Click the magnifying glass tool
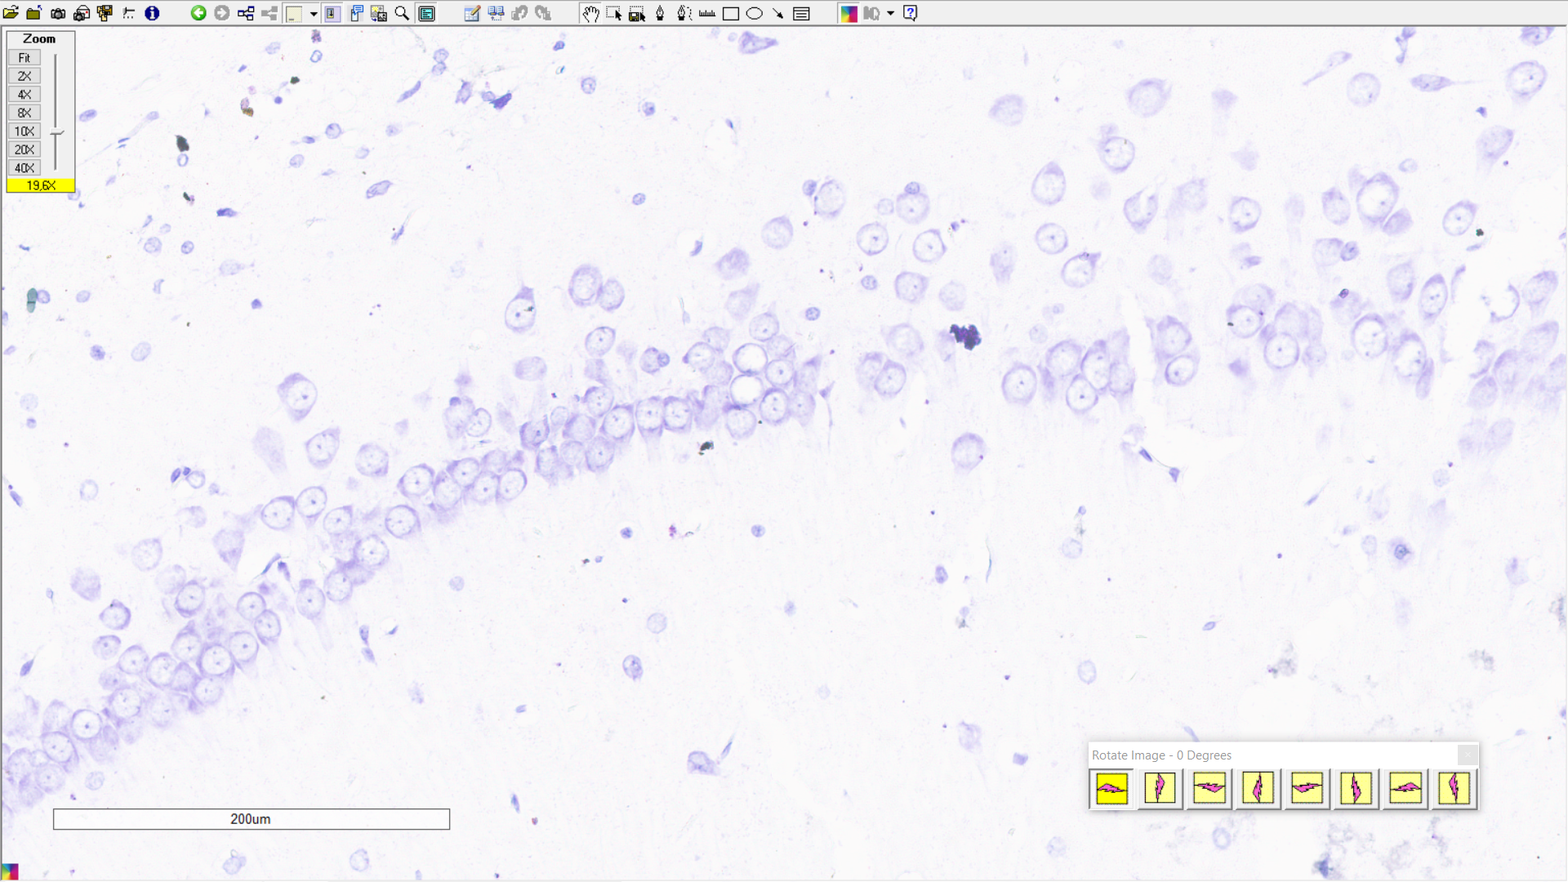 (402, 13)
